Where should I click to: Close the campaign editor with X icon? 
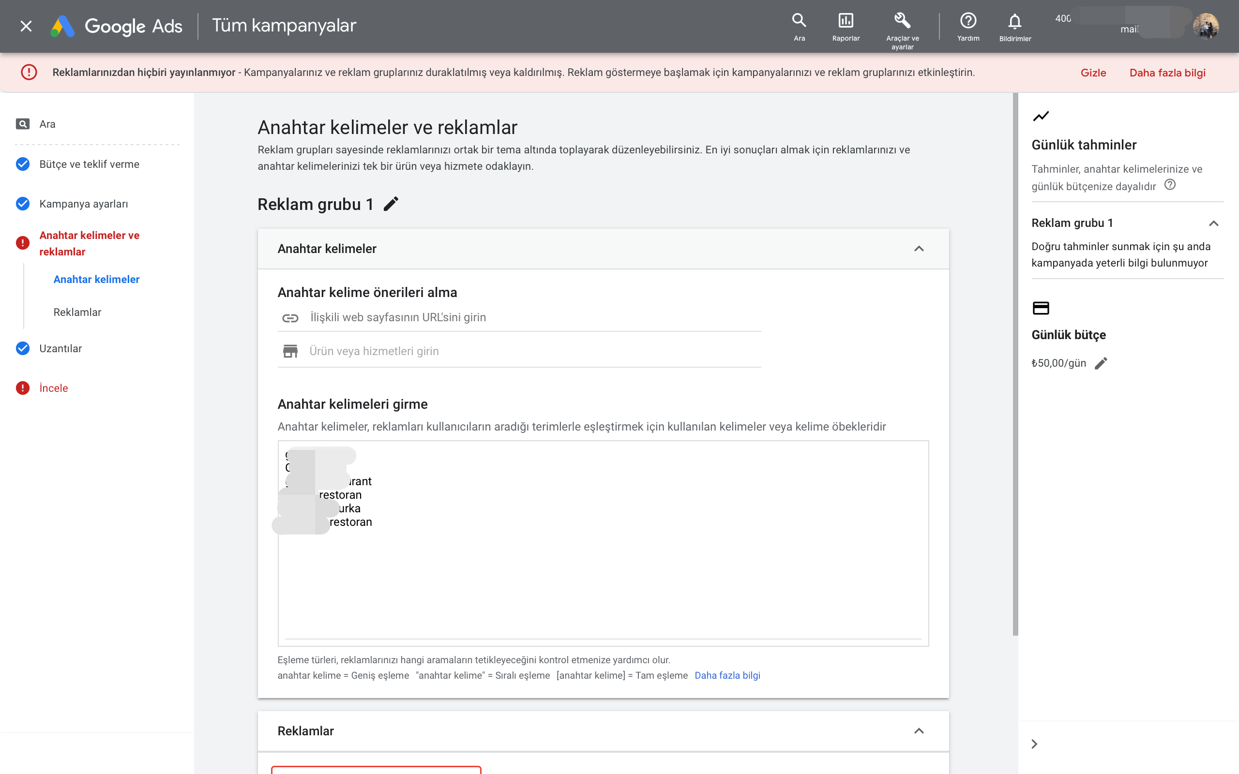point(26,26)
